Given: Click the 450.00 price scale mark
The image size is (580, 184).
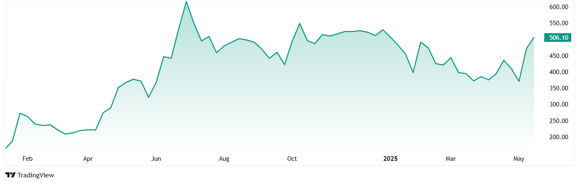Looking at the screenshot, I should (x=558, y=56).
